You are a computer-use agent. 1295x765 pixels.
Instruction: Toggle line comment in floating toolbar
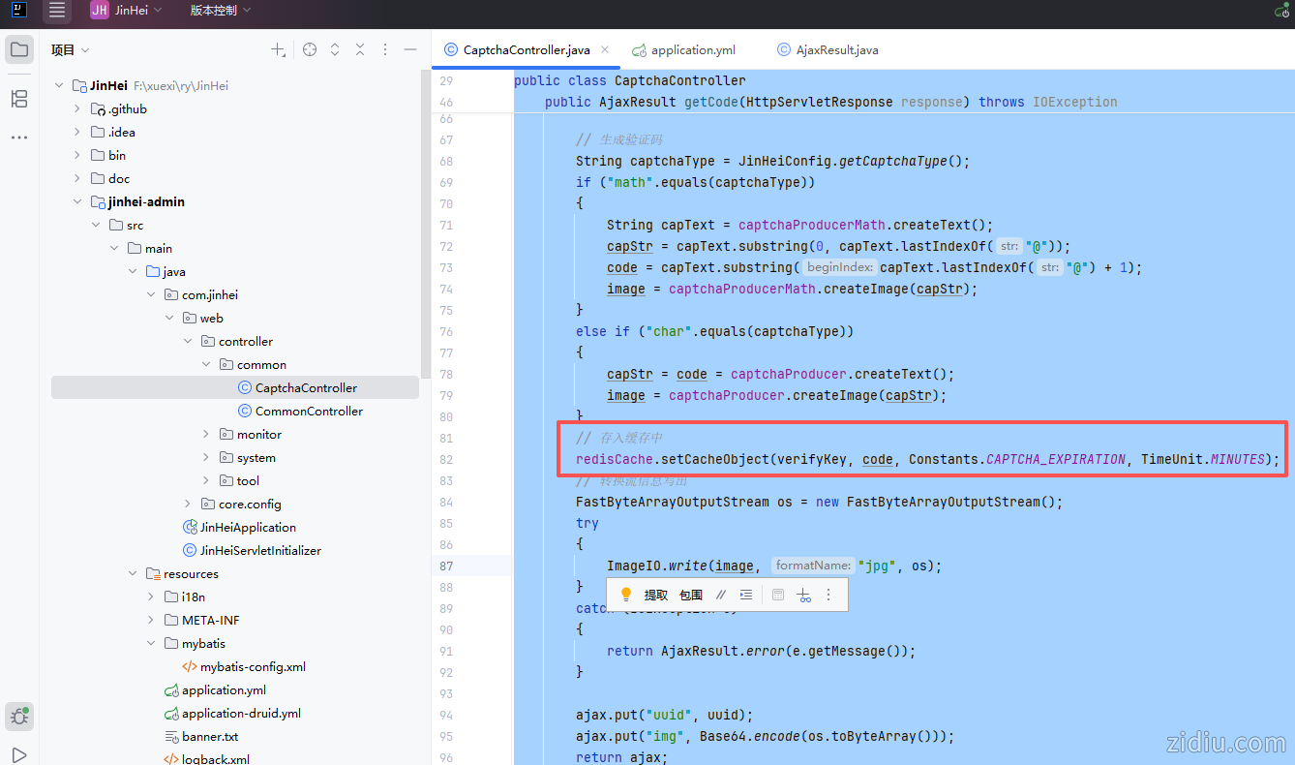720,595
